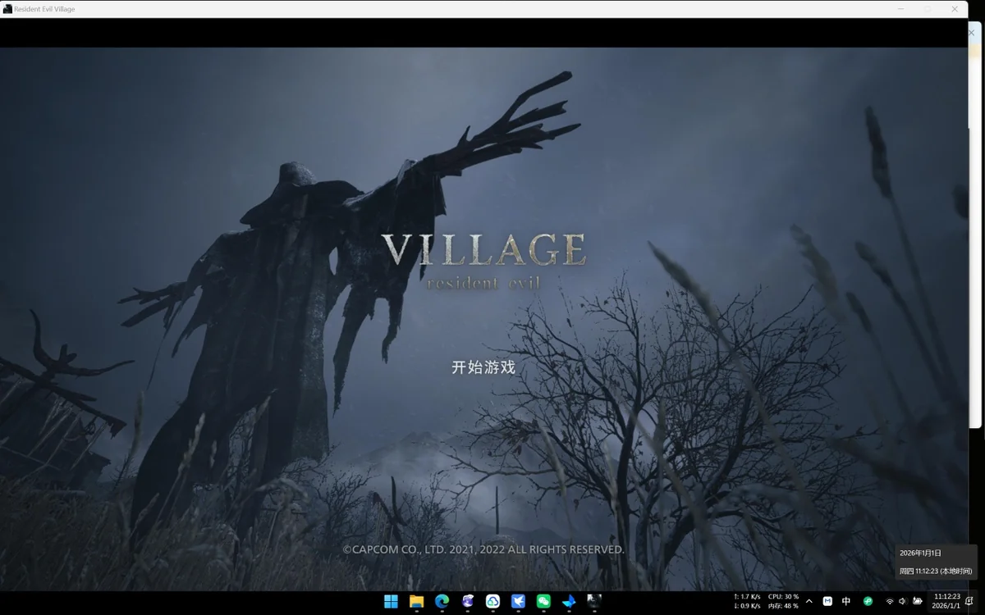This screenshot has width=985, height=615.
Task: Open Wi-Fi settings from the system tray
Action: coord(890,603)
